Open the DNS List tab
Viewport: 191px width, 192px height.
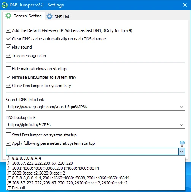point(58,17)
